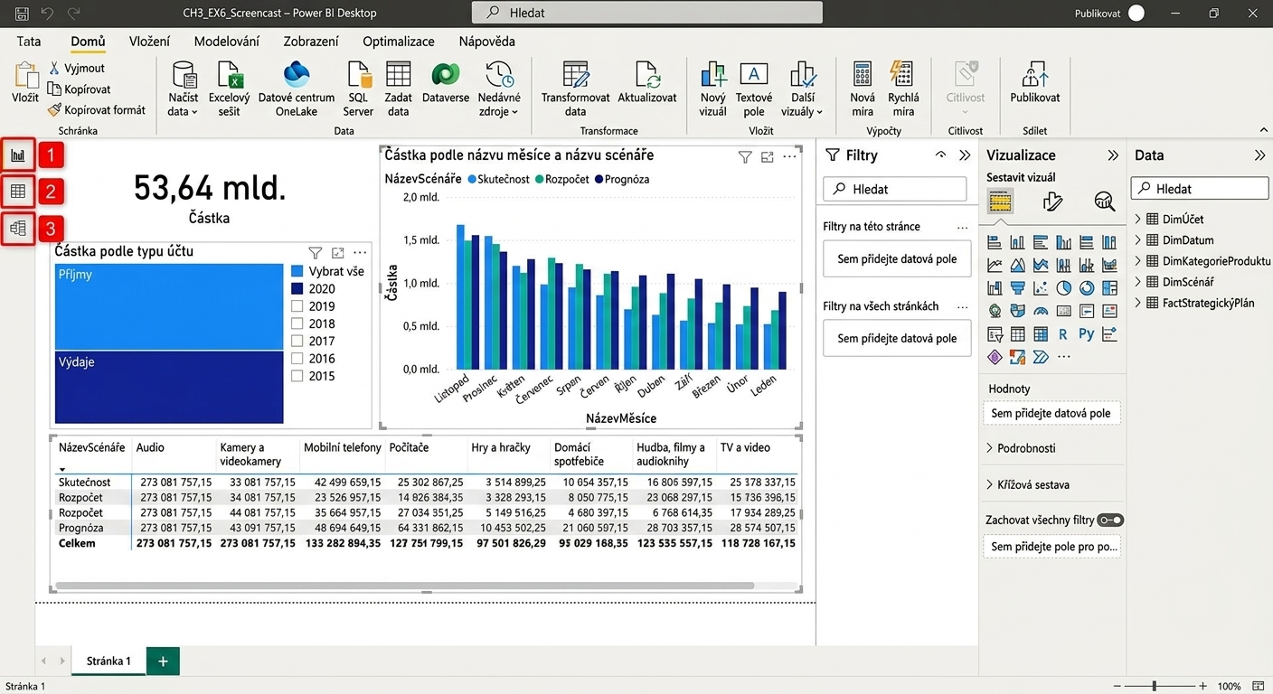Expand the FactStrategickýPlán table
This screenshot has height=694, width=1273.
coord(1138,304)
